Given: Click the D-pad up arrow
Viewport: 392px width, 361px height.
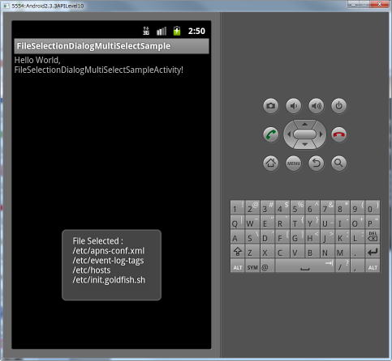Looking at the screenshot, I should pyautogui.click(x=304, y=124).
